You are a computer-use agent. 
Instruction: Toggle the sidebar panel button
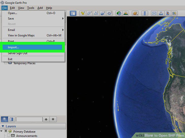tap(73, 13)
